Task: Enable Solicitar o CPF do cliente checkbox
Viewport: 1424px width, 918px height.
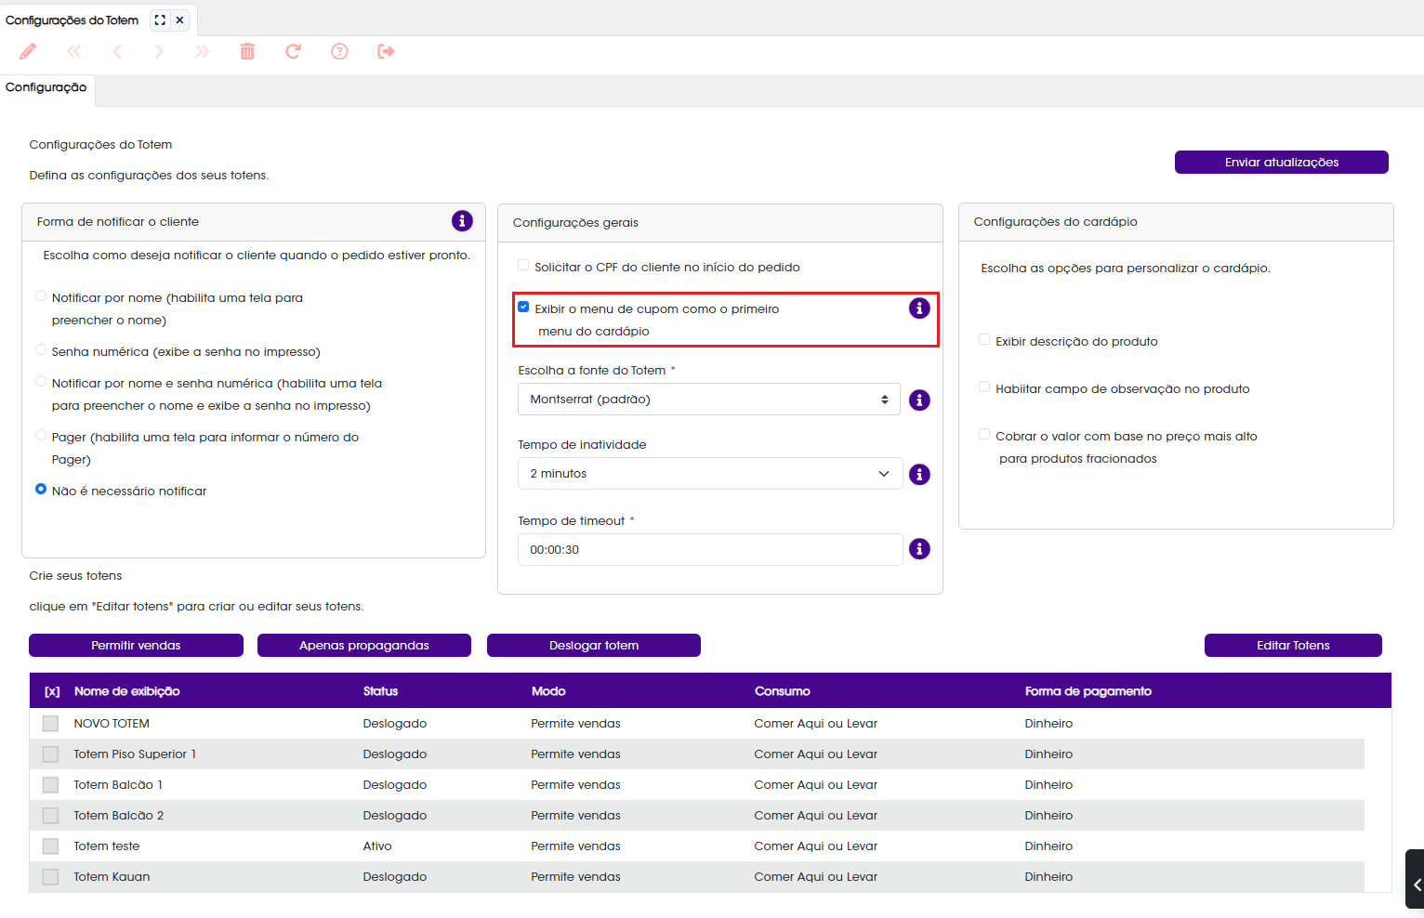Action: 523,266
